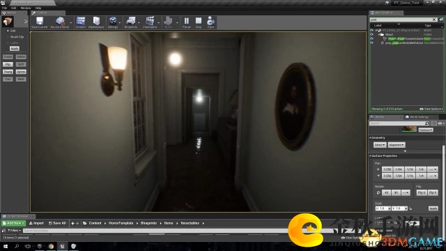The width and height of the screenshot is (446, 251).
Task: Click the Apply button in Modes panel
Action: coord(14,49)
